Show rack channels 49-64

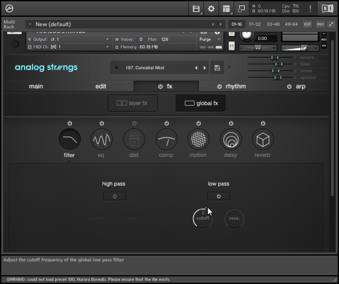(x=291, y=24)
